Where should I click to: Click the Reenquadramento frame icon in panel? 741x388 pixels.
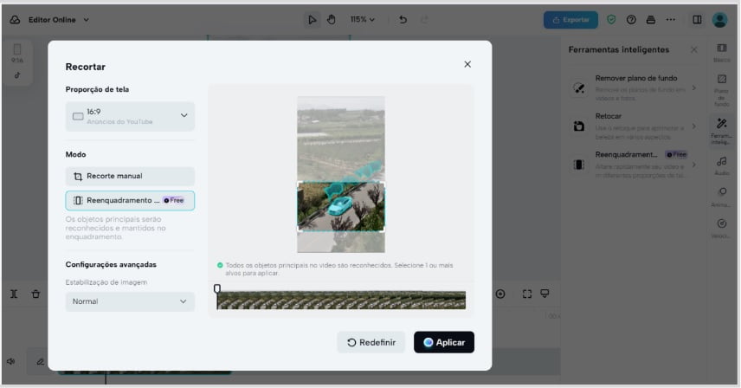[579, 165]
